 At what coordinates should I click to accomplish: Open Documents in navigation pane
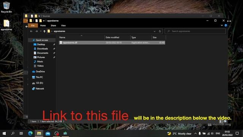coord(43,53)
